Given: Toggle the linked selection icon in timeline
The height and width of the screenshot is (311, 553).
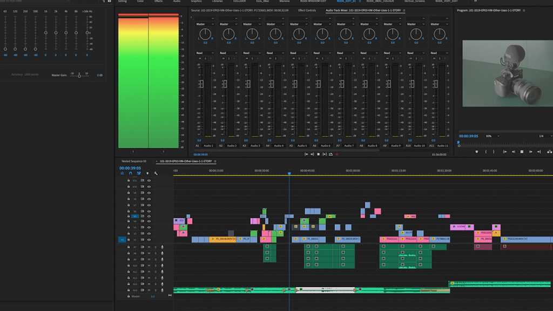Looking at the screenshot, I should 139,173.
